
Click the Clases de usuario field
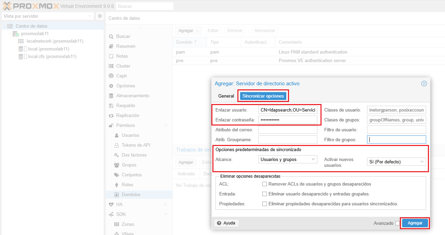click(x=396, y=110)
